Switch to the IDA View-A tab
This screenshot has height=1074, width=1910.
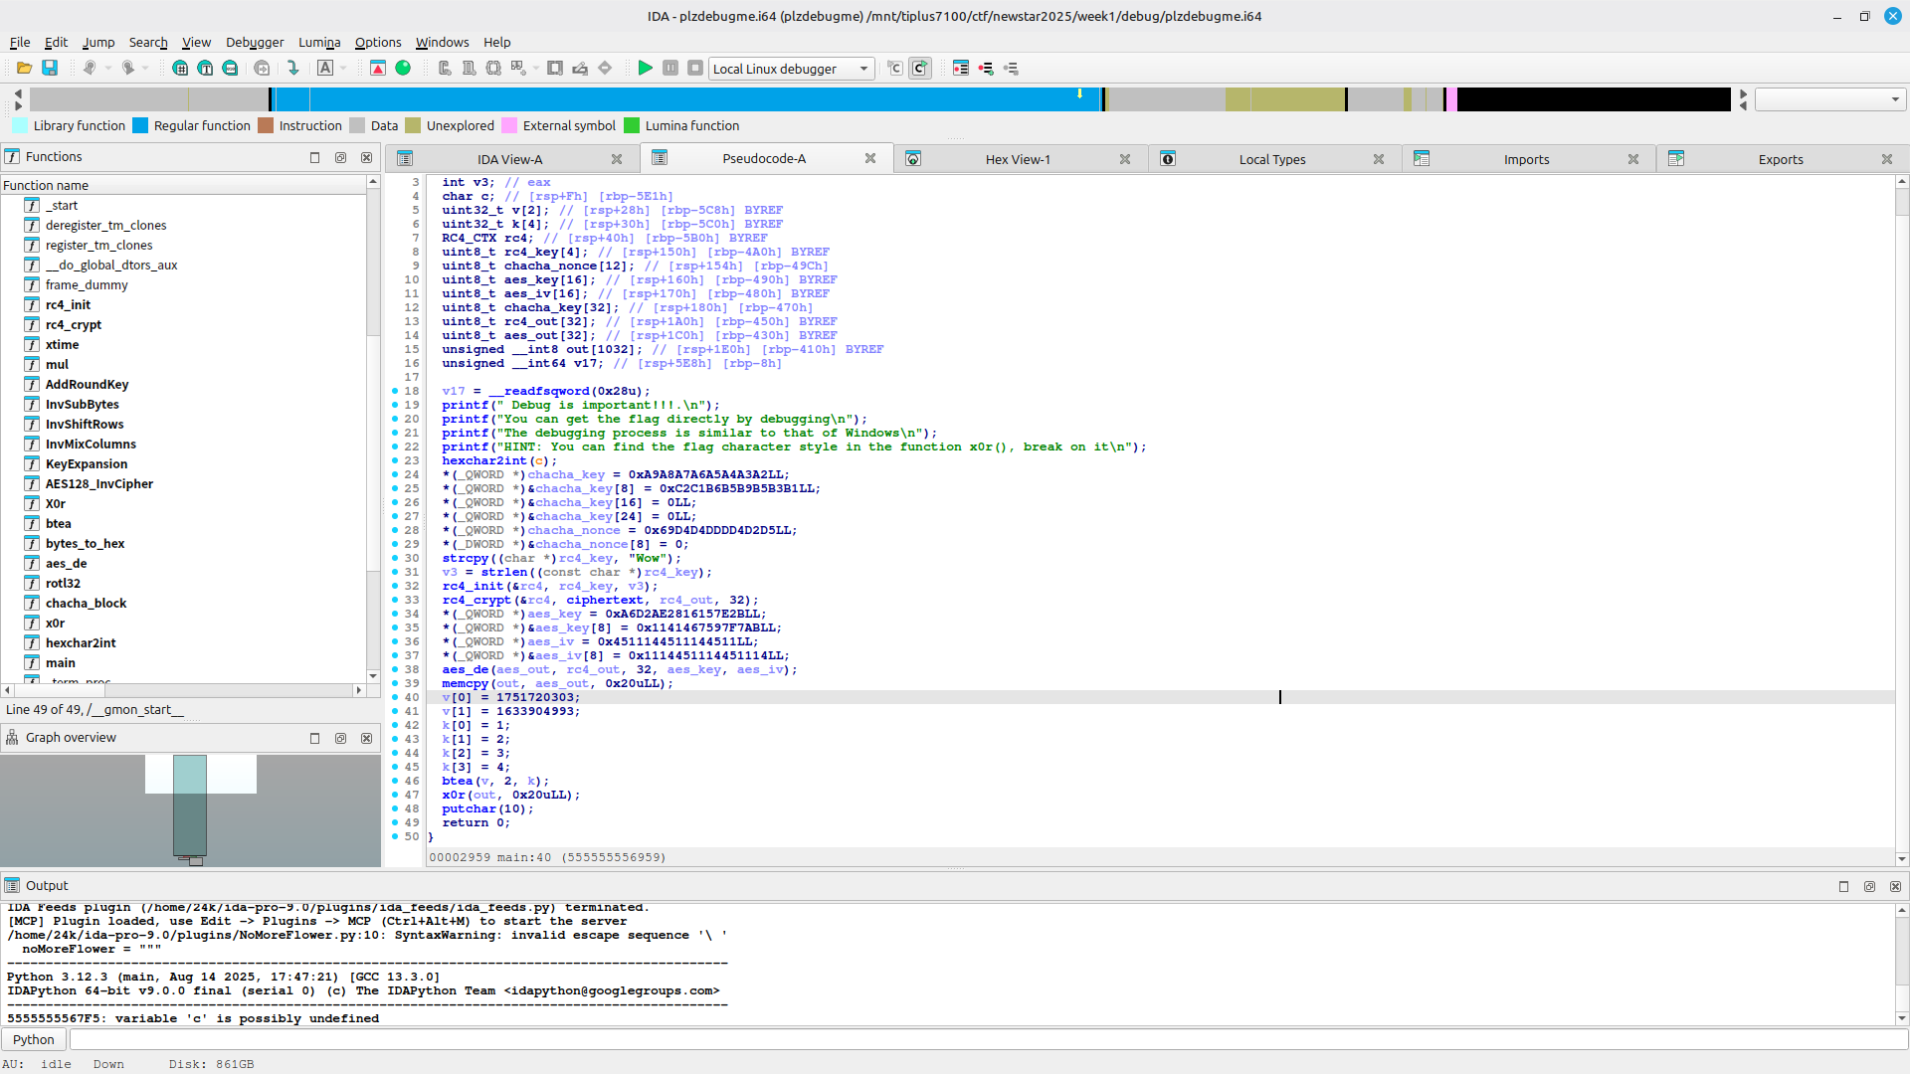pos(509,159)
